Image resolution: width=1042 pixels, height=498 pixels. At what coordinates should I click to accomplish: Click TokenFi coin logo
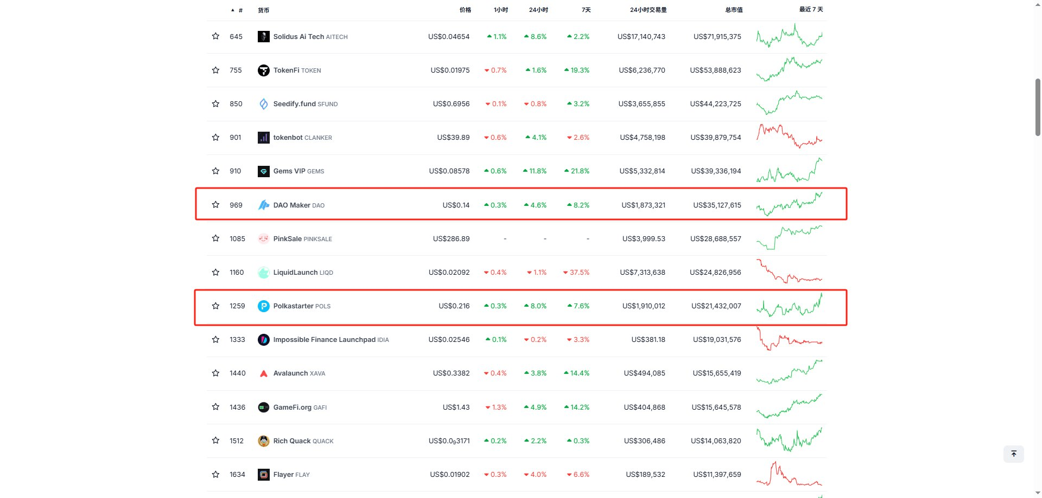point(264,70)
